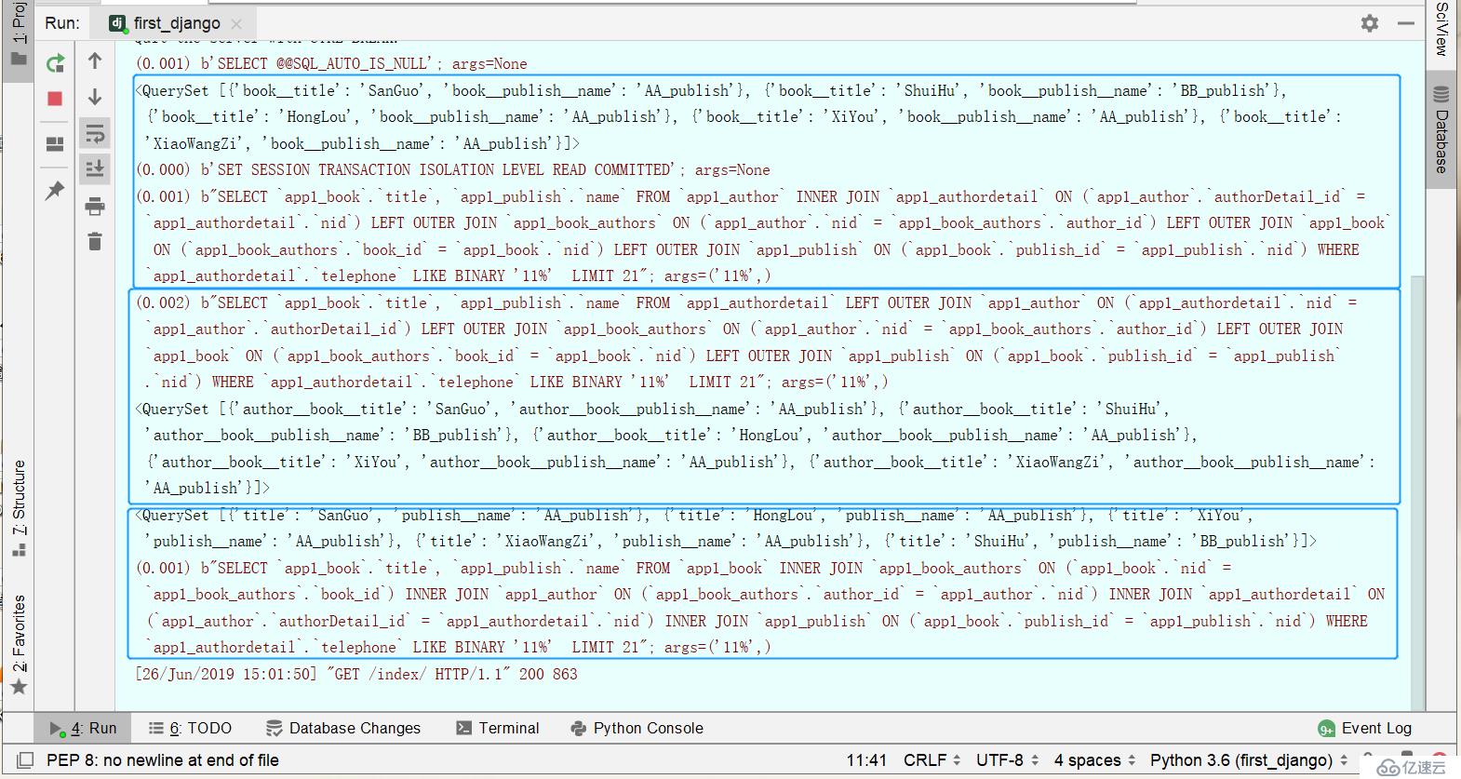This screenshot has height=779, width=1461.
Task: Click the GET /index/ HTTP/1.1 log line
Action: (x=356, y=674)
